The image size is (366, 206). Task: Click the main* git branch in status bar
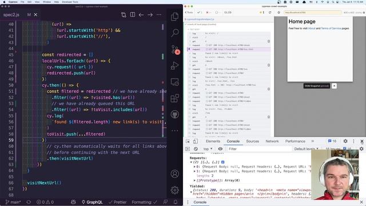pyautogui.click(x=13, y=202)
